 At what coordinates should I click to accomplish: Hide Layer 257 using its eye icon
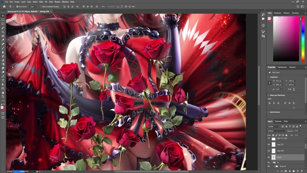269,145
